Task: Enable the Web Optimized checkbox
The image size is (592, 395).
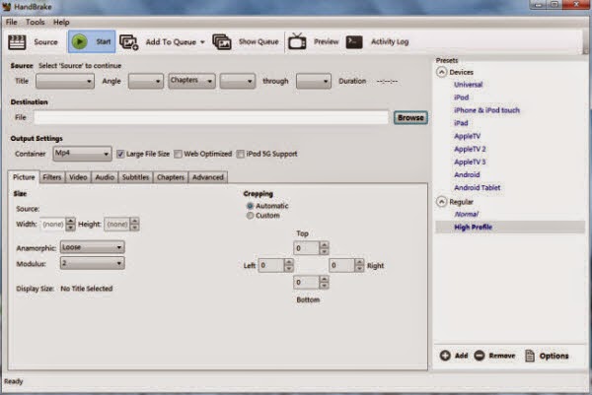Action: (x=178, y=154)
